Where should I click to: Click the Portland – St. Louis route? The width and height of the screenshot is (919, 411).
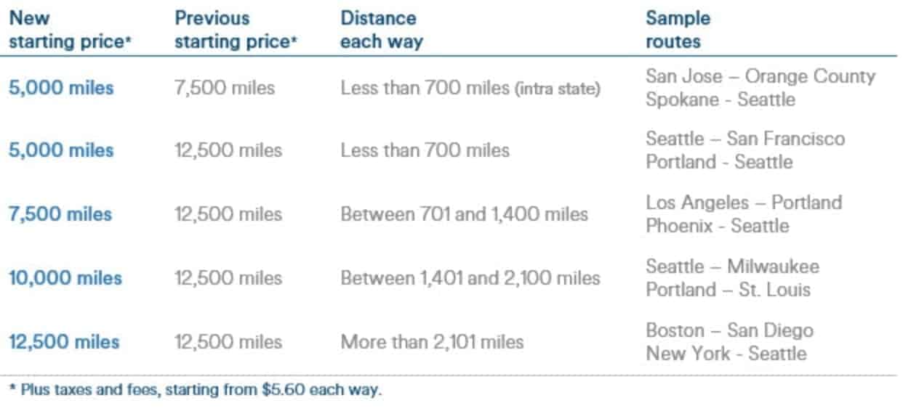[728, 289]
